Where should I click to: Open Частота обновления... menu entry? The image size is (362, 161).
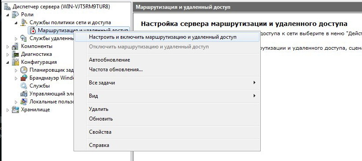167,70
